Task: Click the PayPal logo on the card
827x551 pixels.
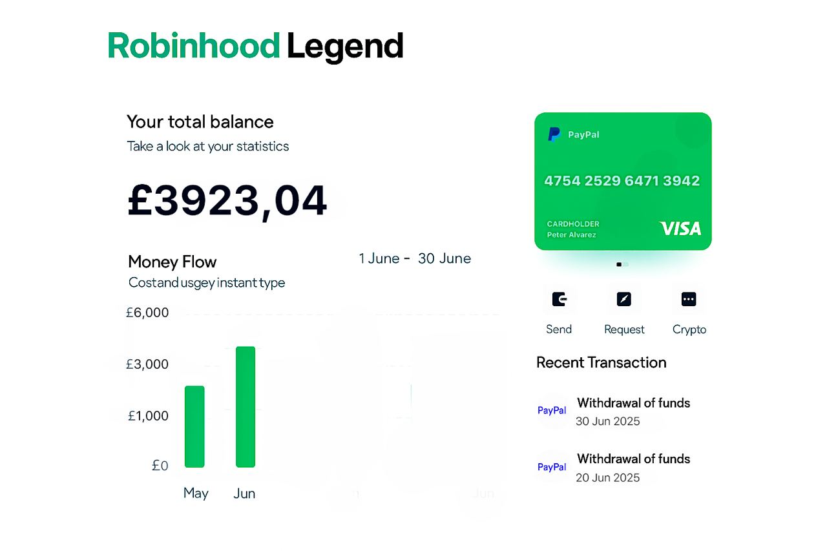Action: tap(554, 134)
